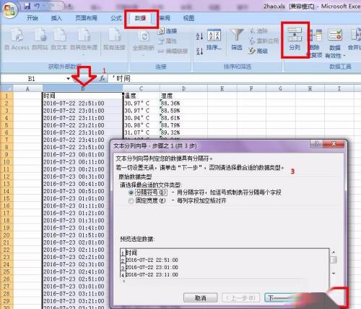Click the wizard dialog help question mark

316,144
